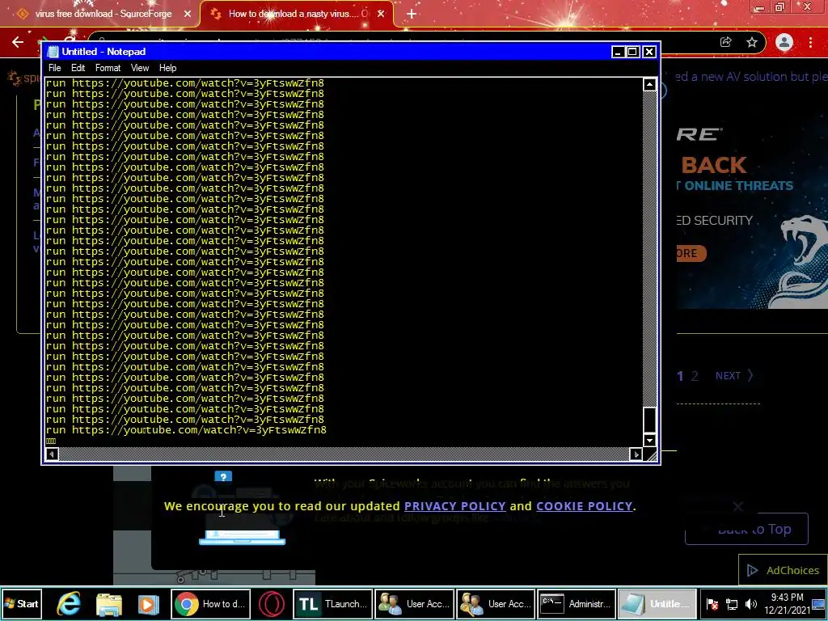Click the blue question mark icon on webpage
Viewport: 828px width, 621px height.
pyautogui.click(x=223, y=477)
